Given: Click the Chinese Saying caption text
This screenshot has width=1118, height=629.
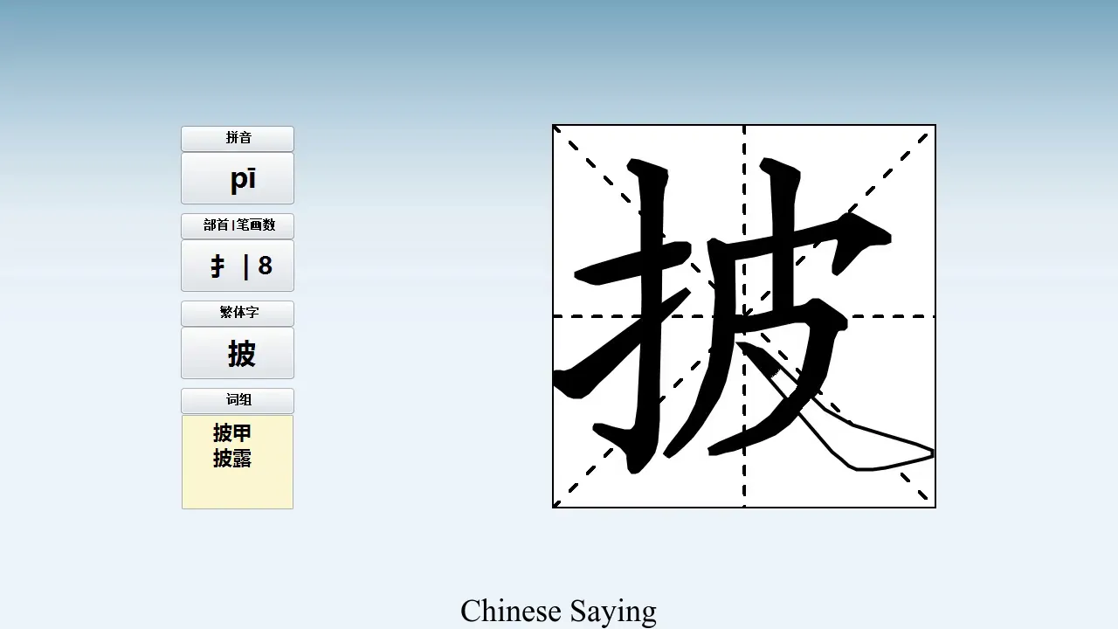Looking at the screenshot, I should coord(558,611).
